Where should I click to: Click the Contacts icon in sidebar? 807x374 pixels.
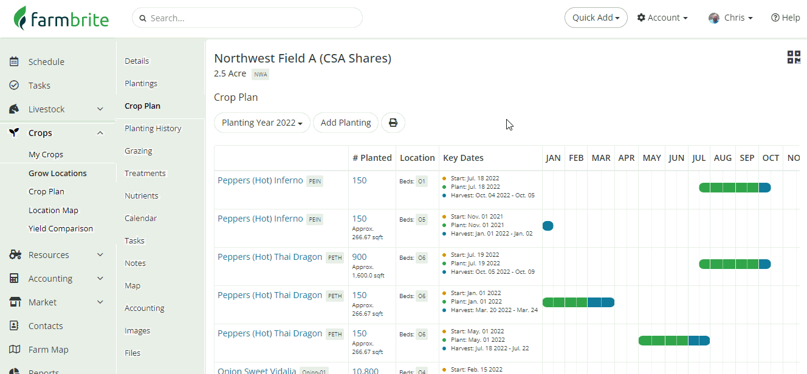point(15,326)
